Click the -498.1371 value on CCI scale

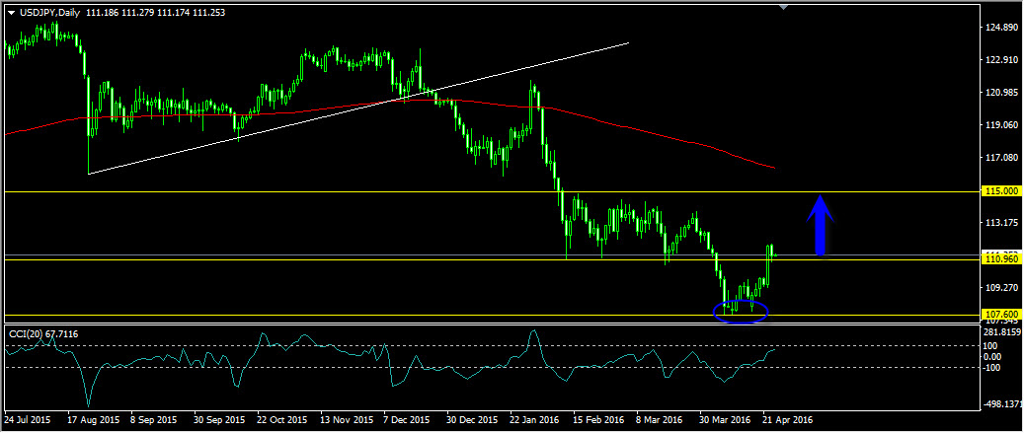pyautogui.click(x=1004, y=404)
